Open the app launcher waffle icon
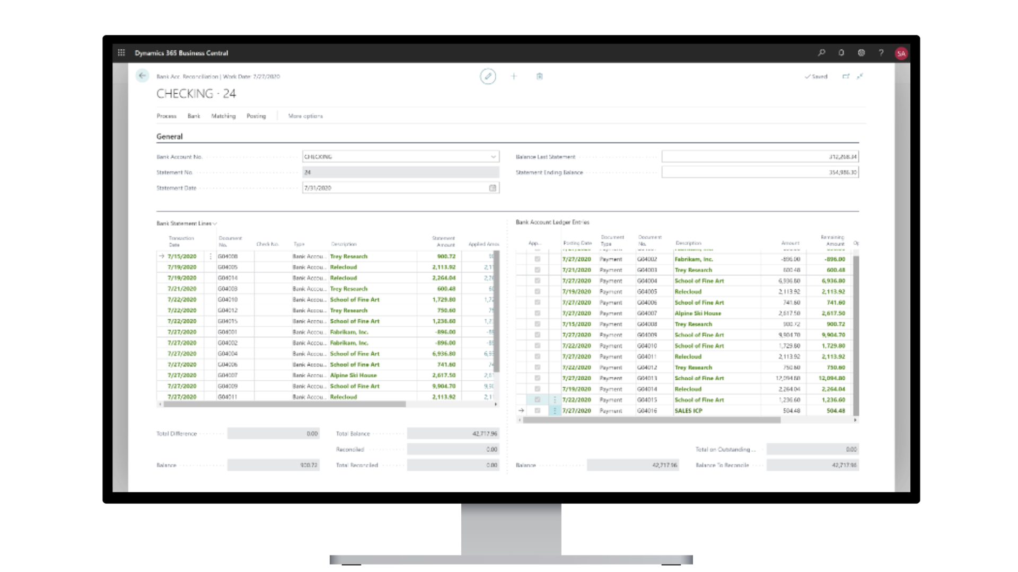Screen dimensions: 1018x572 click(121, 53)
